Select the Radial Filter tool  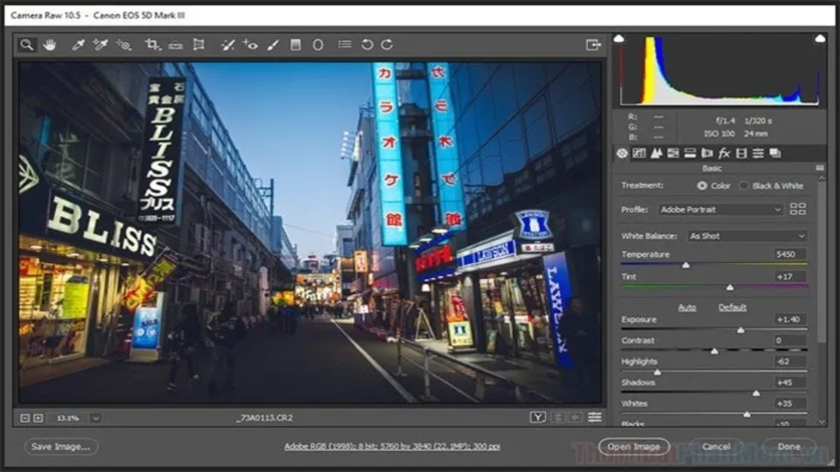tap(318, 45)
